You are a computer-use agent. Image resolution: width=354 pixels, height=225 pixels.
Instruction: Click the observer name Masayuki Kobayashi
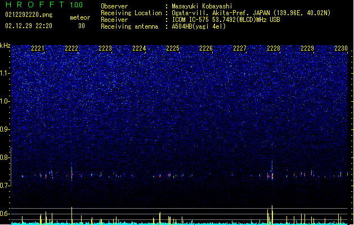[202, 6]
